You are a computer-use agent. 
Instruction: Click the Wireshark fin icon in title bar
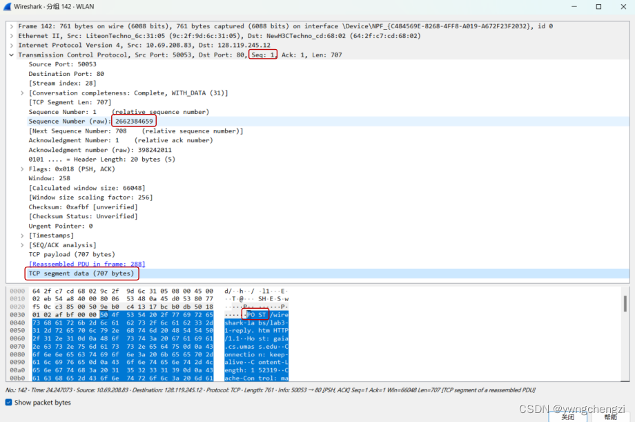coord(8,6)
